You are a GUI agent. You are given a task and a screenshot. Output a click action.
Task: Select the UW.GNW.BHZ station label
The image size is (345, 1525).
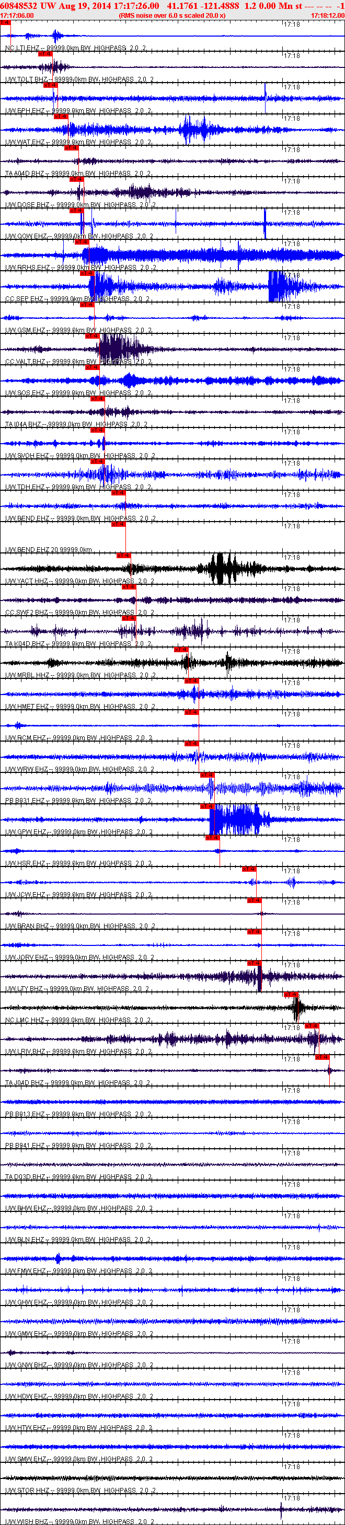click(x=79, y=1366)
